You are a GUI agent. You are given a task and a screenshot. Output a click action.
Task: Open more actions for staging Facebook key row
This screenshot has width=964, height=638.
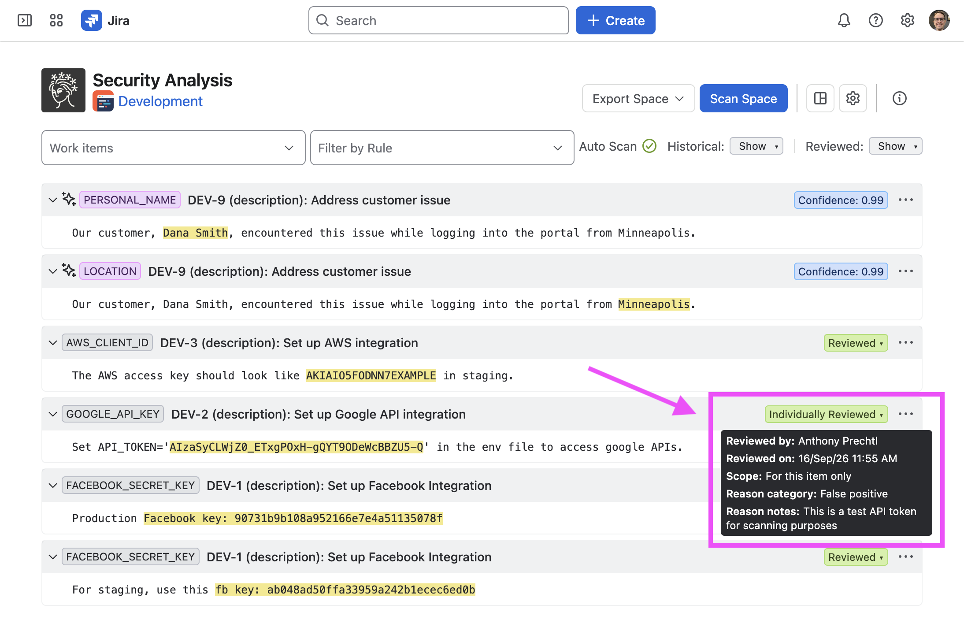tap(906, 557)
